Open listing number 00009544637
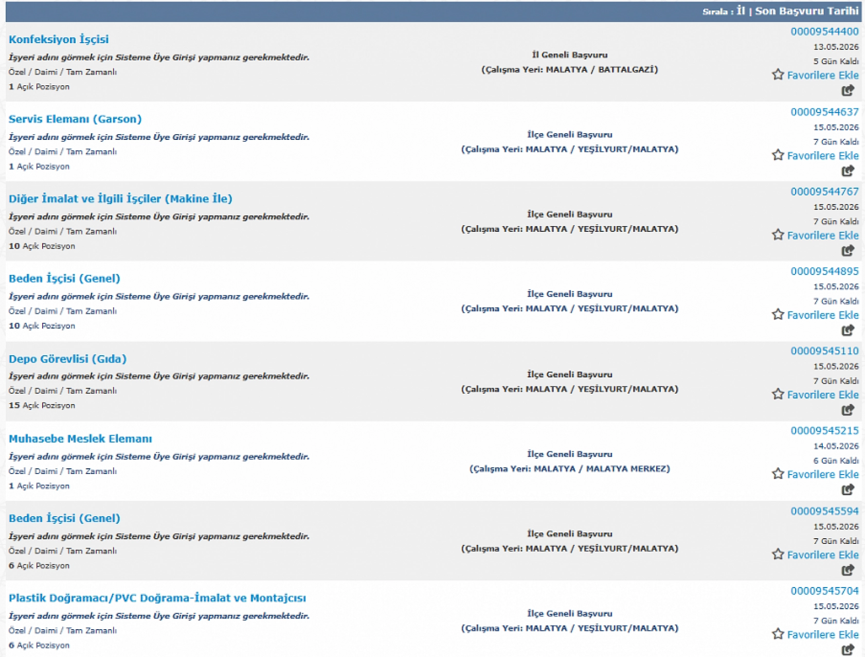Screen dimensions: 865x657 824,112
